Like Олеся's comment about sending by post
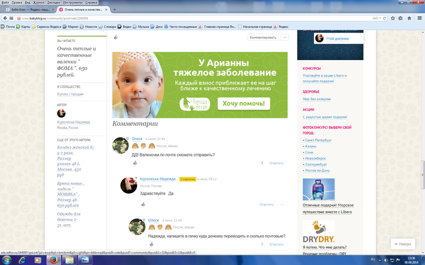The height and width of the screenshot is (265, 425). [x=135, y=163]
